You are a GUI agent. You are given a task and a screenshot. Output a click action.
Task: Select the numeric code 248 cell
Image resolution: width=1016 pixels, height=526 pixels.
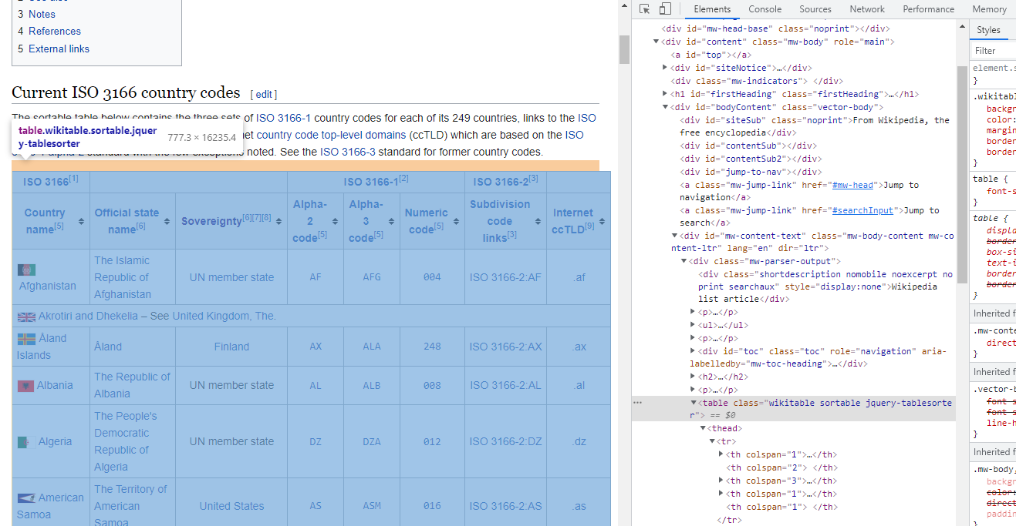pos(432,347)
